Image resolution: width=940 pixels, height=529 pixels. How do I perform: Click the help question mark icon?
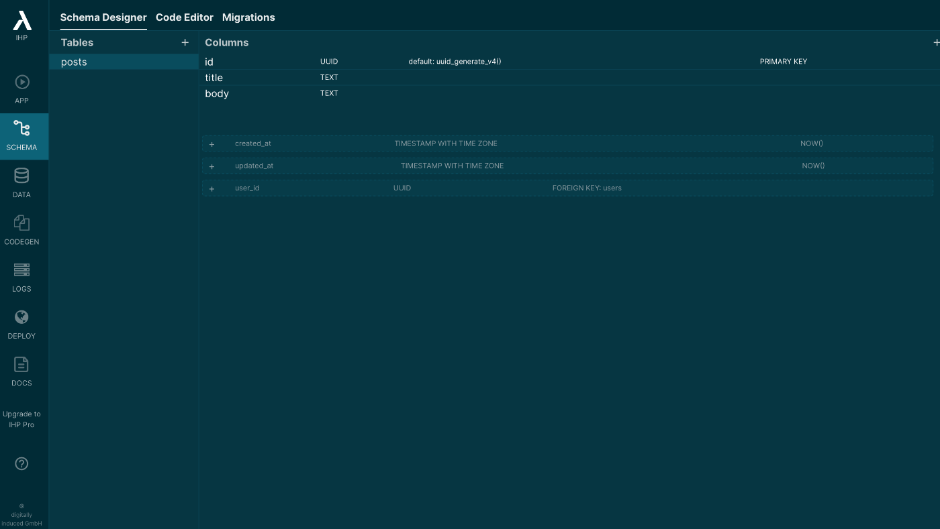click(21, 463)
